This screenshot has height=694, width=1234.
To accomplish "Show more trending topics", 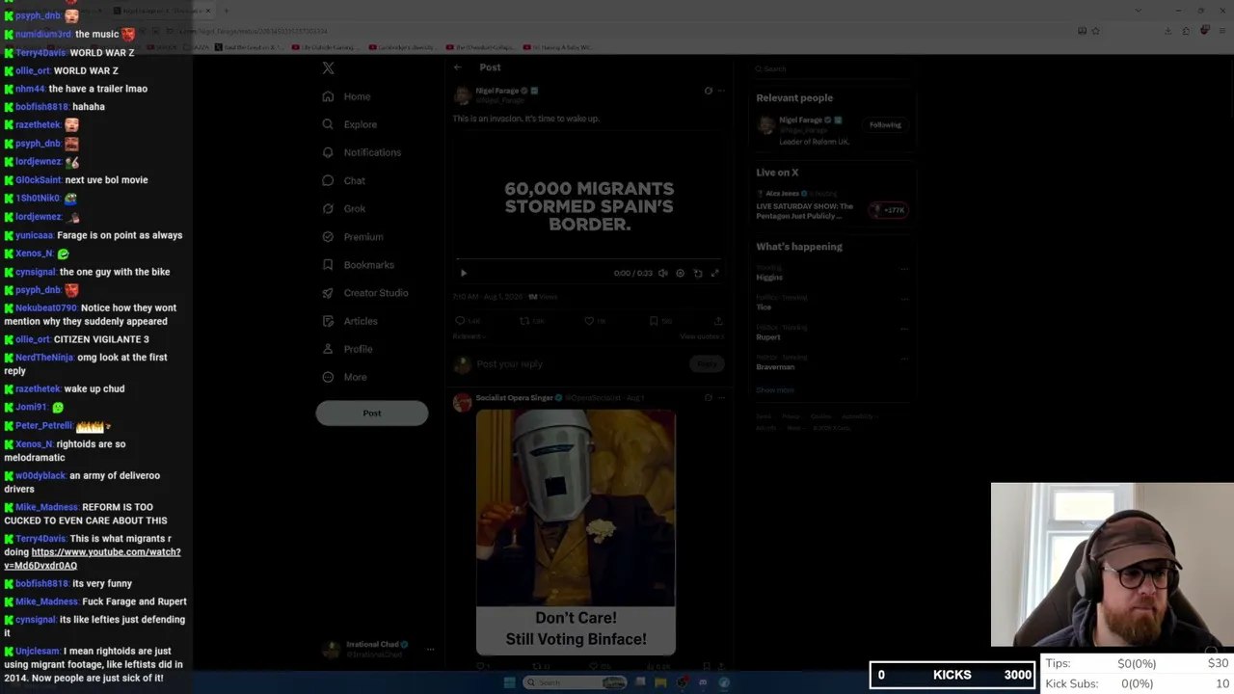I will click(x=775, y=390).
